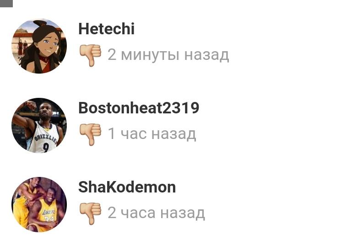
Task: Click the "2 часа назад" timestamp
Action: pos(156,213)
